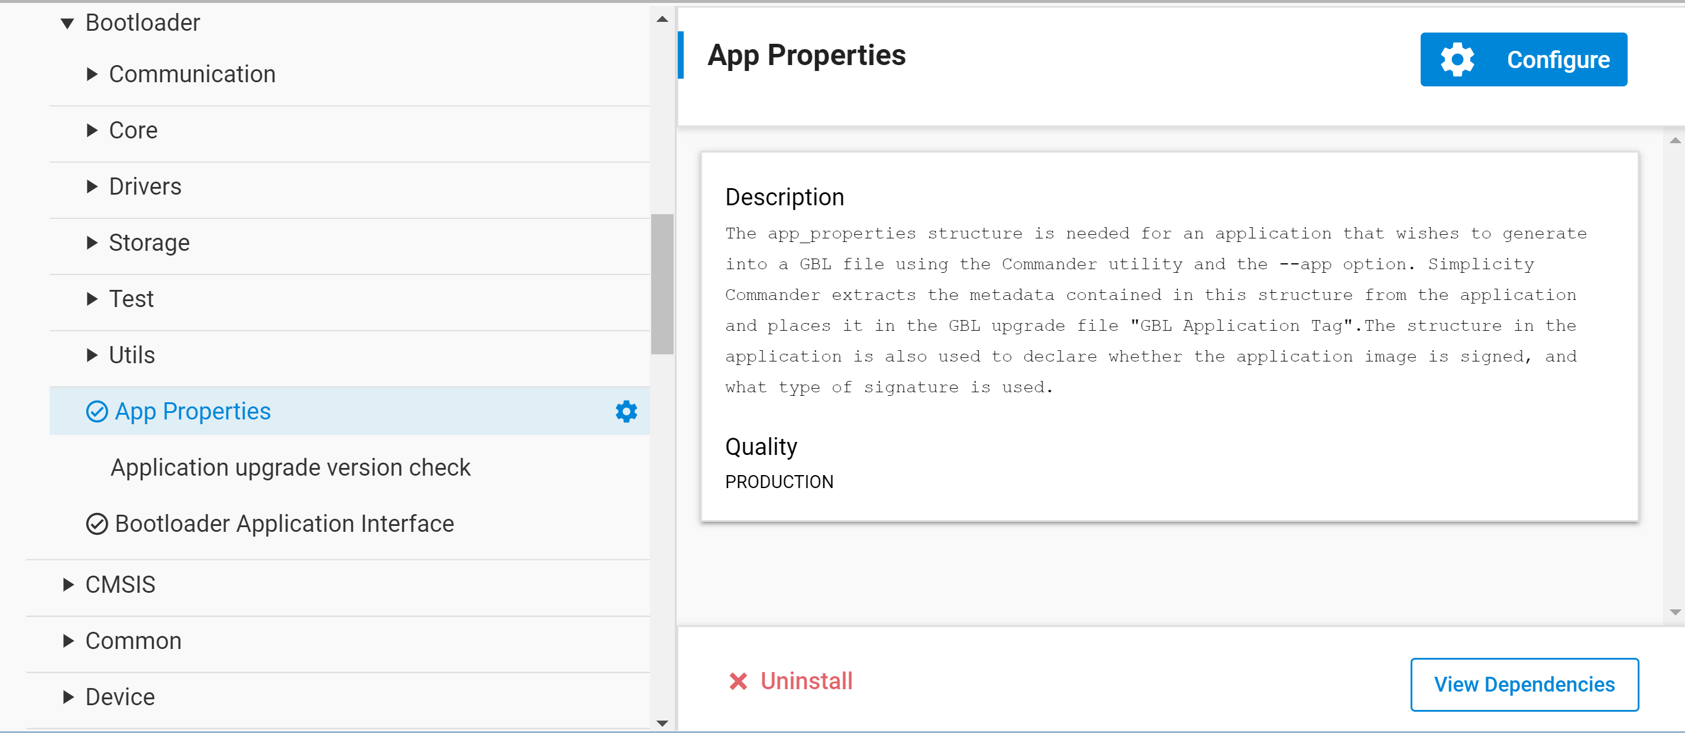
Task: Expand the Drivers category
Action: 92,186
